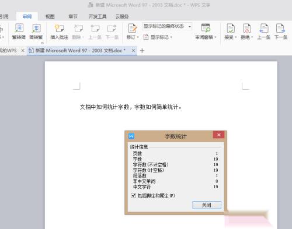Toggle 包括脚注和尾注 checkbox
The image size is (292, 229).
pyautogui.click(x=133, y=195)
